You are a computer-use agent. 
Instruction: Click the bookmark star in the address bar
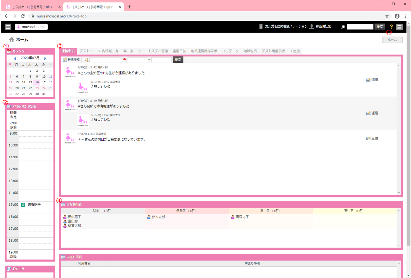point(387,16)
